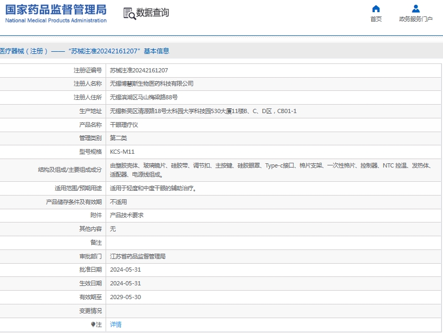This screenshot has height=334, width=443.
Task: Click the 注册人名称 label
Action: click(x=88, y=83)
